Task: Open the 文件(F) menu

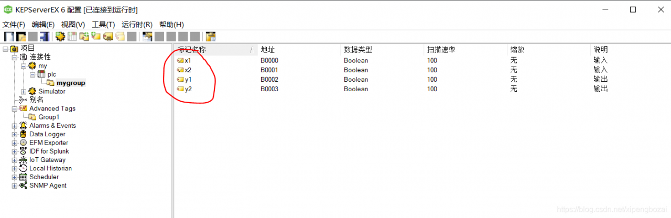Action: click(14, 25)
